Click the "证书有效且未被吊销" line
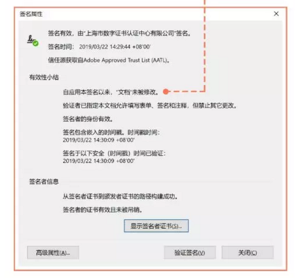 pyautogui.click(x=102, y=210)
